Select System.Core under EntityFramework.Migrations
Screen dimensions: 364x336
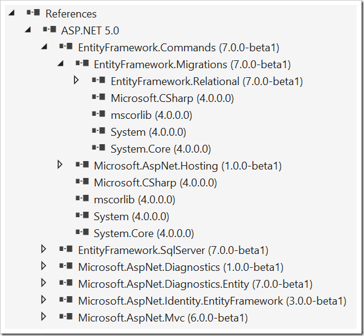click(x=161, y=149)
